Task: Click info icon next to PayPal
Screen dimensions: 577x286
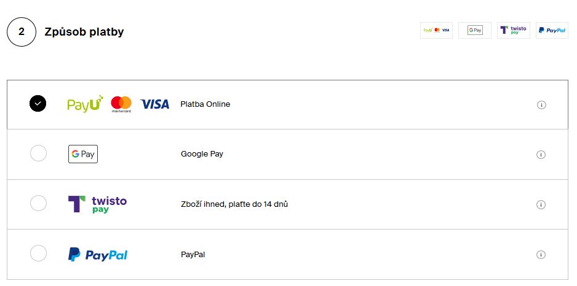Action: coord(541,255)
